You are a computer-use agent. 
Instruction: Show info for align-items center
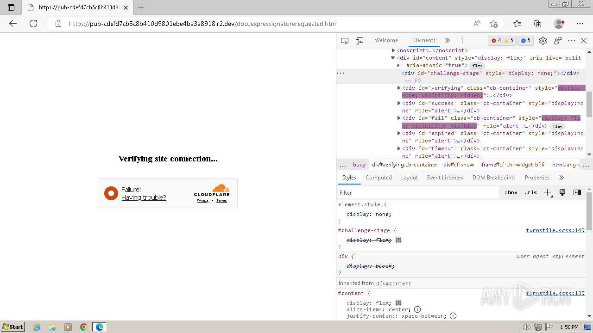417,309
